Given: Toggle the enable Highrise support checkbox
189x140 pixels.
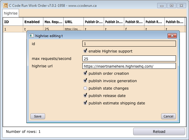Looking at the screenshot, I should (x=86, y=51).
